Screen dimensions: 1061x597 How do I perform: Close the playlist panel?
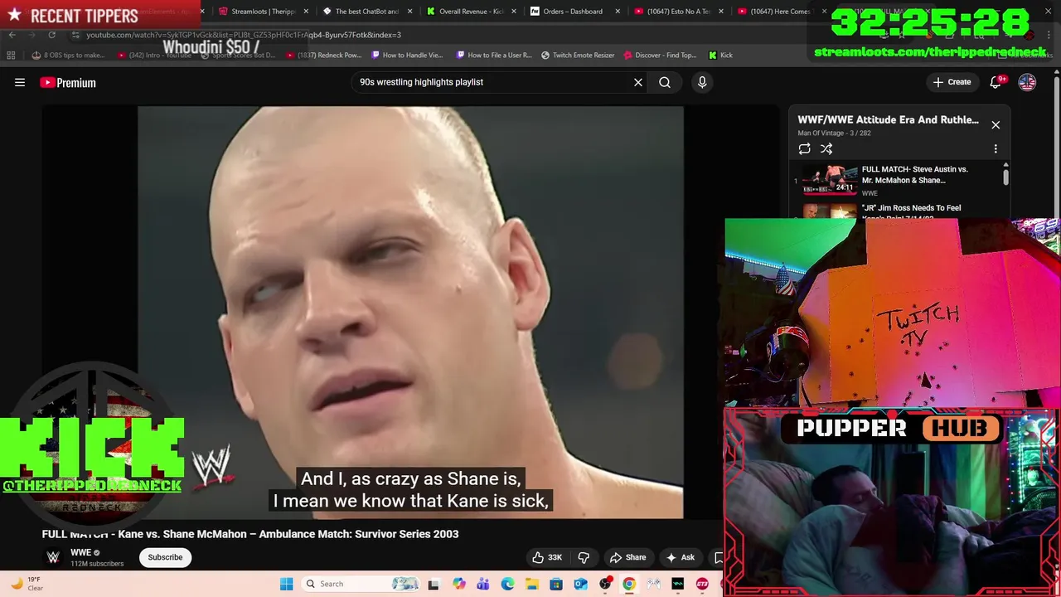coord(996,125)
